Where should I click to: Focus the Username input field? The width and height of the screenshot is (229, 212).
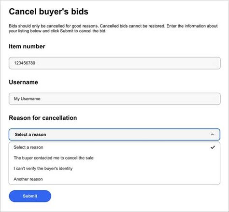pos(114,99)
